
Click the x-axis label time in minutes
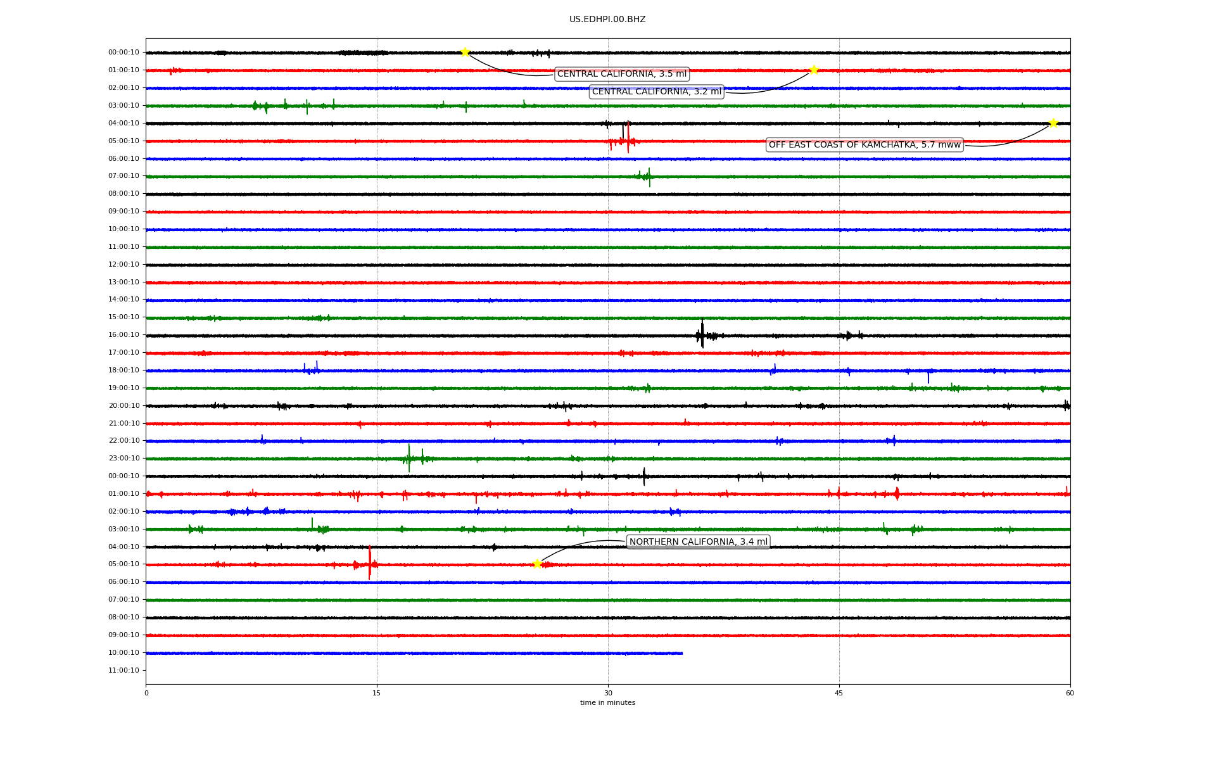click(607, 702)
